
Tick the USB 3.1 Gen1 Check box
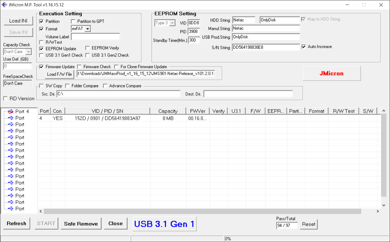point(42,55)
